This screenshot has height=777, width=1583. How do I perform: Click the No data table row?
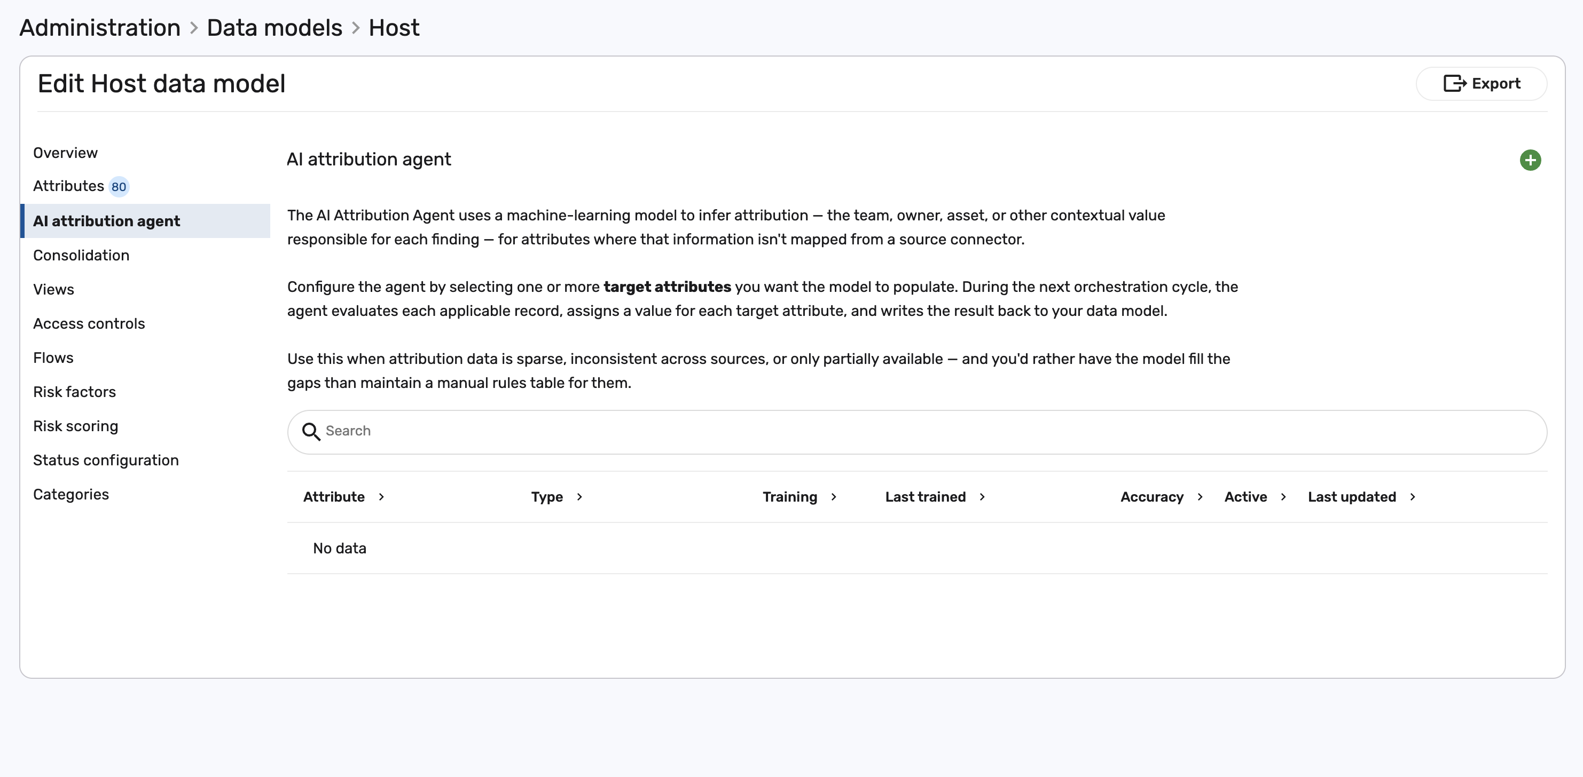[917, 549]
